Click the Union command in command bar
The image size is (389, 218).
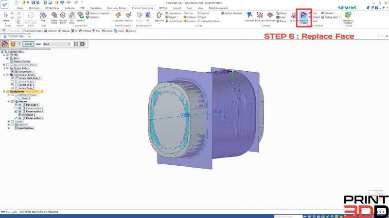[119, 31]
